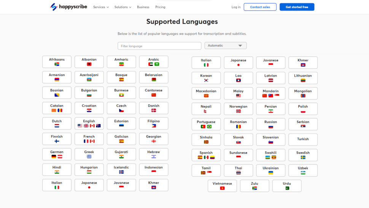369x208 pixels.
Task: Focus the Filter language field
Action: point(159,46)
